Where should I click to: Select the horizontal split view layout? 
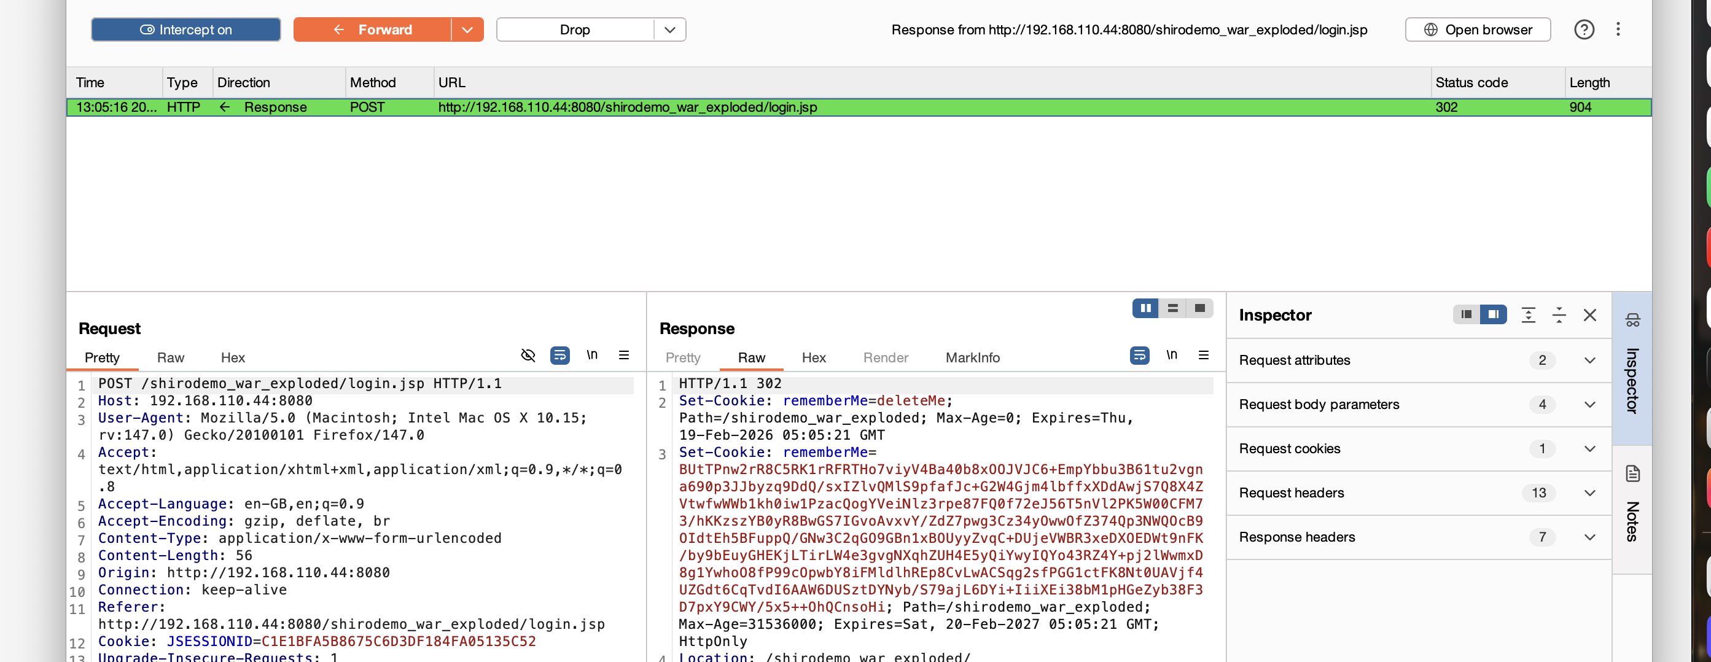pos(1172,308)
